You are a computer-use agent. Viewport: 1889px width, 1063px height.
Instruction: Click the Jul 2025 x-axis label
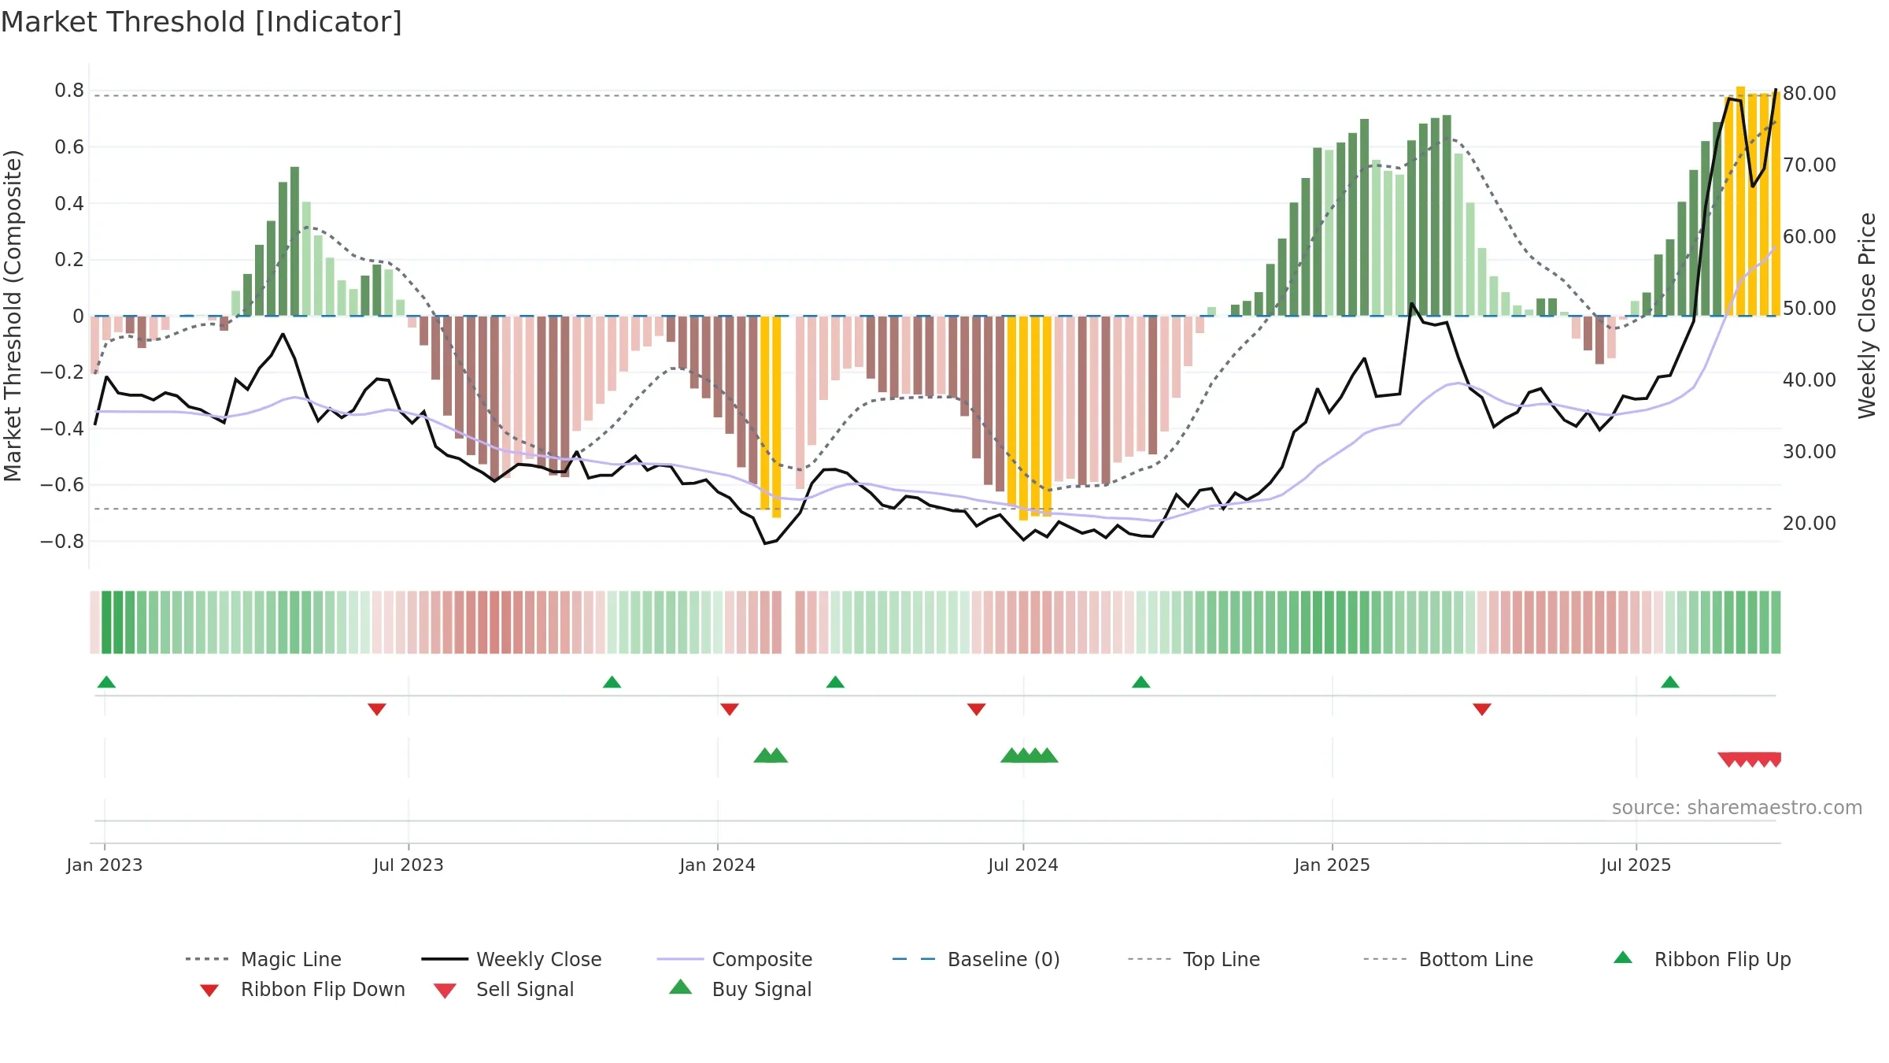[1636, 865]
